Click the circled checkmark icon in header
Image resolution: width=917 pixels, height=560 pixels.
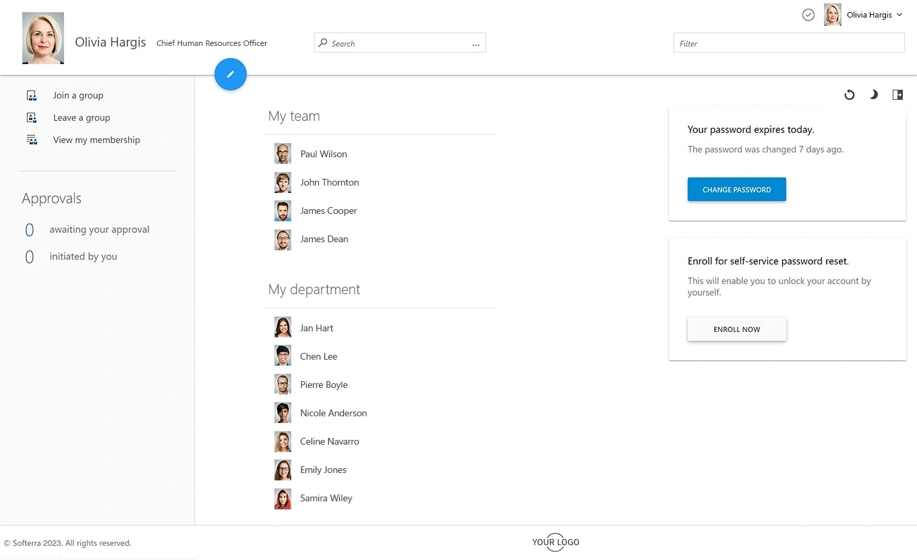pos(808,15)
